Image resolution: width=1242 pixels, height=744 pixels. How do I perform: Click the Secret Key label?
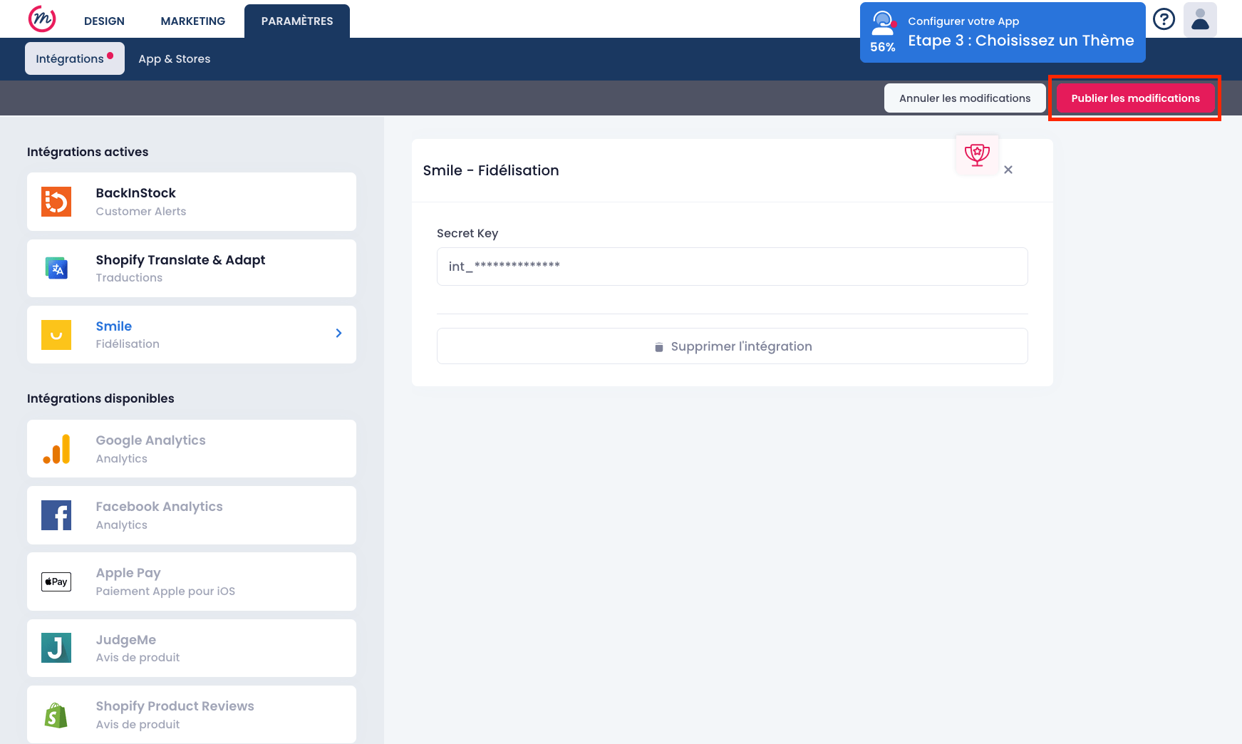(x=467, y=233)
